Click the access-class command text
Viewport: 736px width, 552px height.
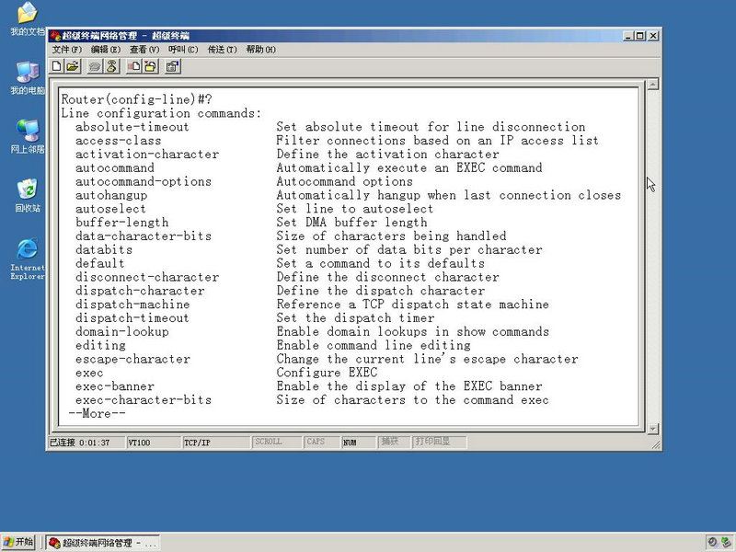[119, 141]
